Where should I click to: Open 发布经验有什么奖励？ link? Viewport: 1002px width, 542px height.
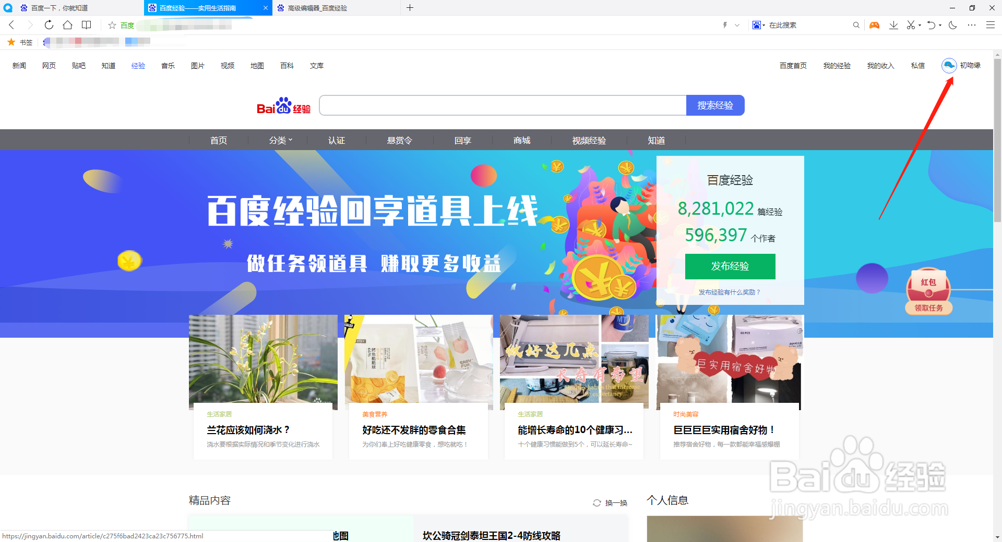click(x=730, y=292)
